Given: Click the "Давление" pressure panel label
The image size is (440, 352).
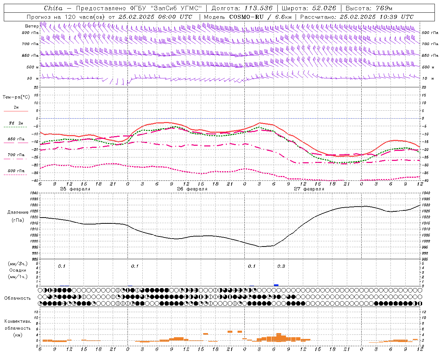Looking at the screenshot, I should coord(18,212).
